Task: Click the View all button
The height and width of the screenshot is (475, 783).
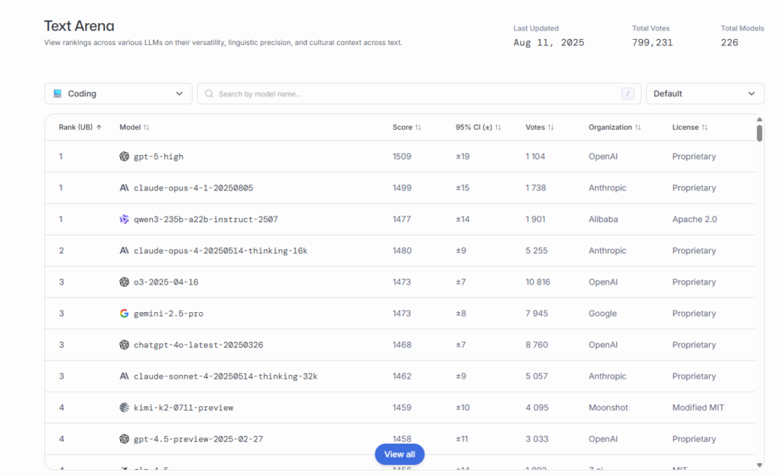Action: pos(399,454)
